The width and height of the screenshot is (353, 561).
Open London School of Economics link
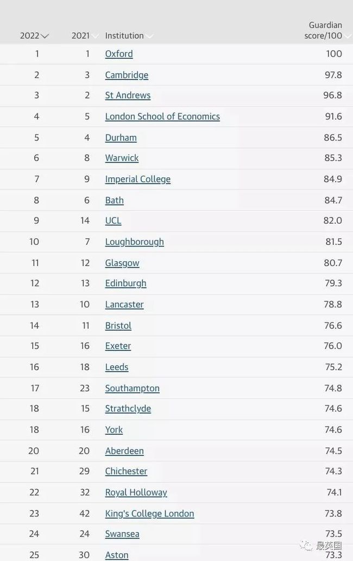162,116
